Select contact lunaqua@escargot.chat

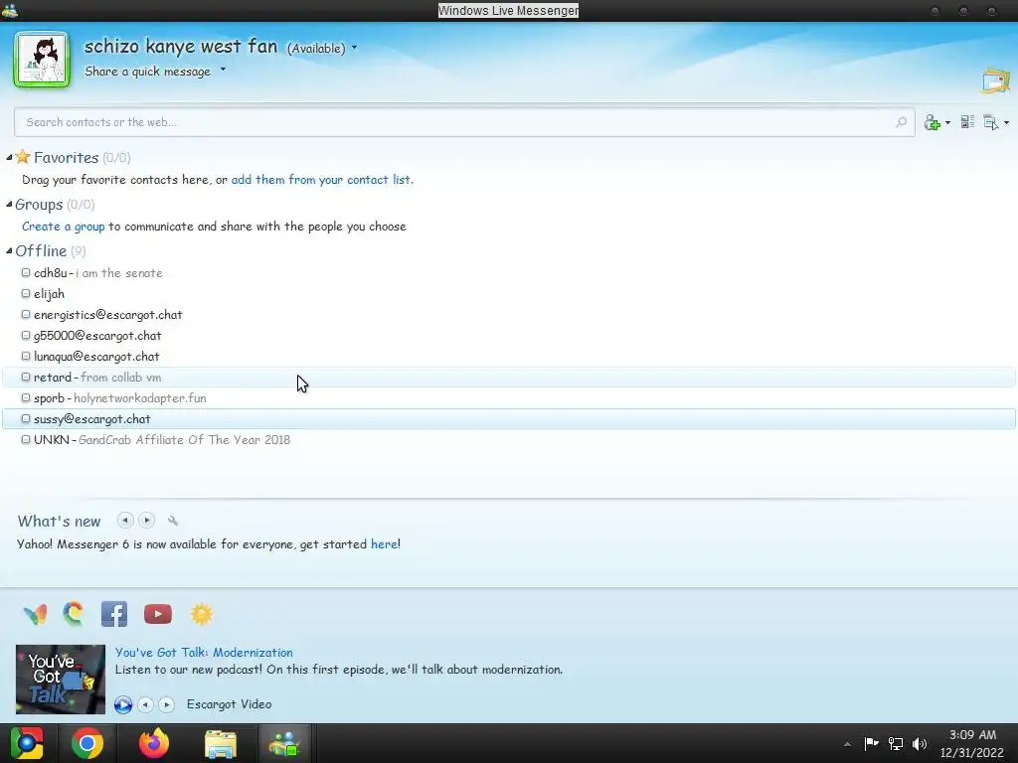coord(509,357)
